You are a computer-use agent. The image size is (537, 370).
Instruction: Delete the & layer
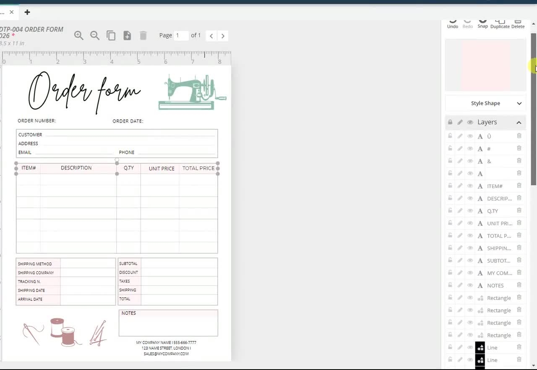pyautogui.click(x=519, y=161)
